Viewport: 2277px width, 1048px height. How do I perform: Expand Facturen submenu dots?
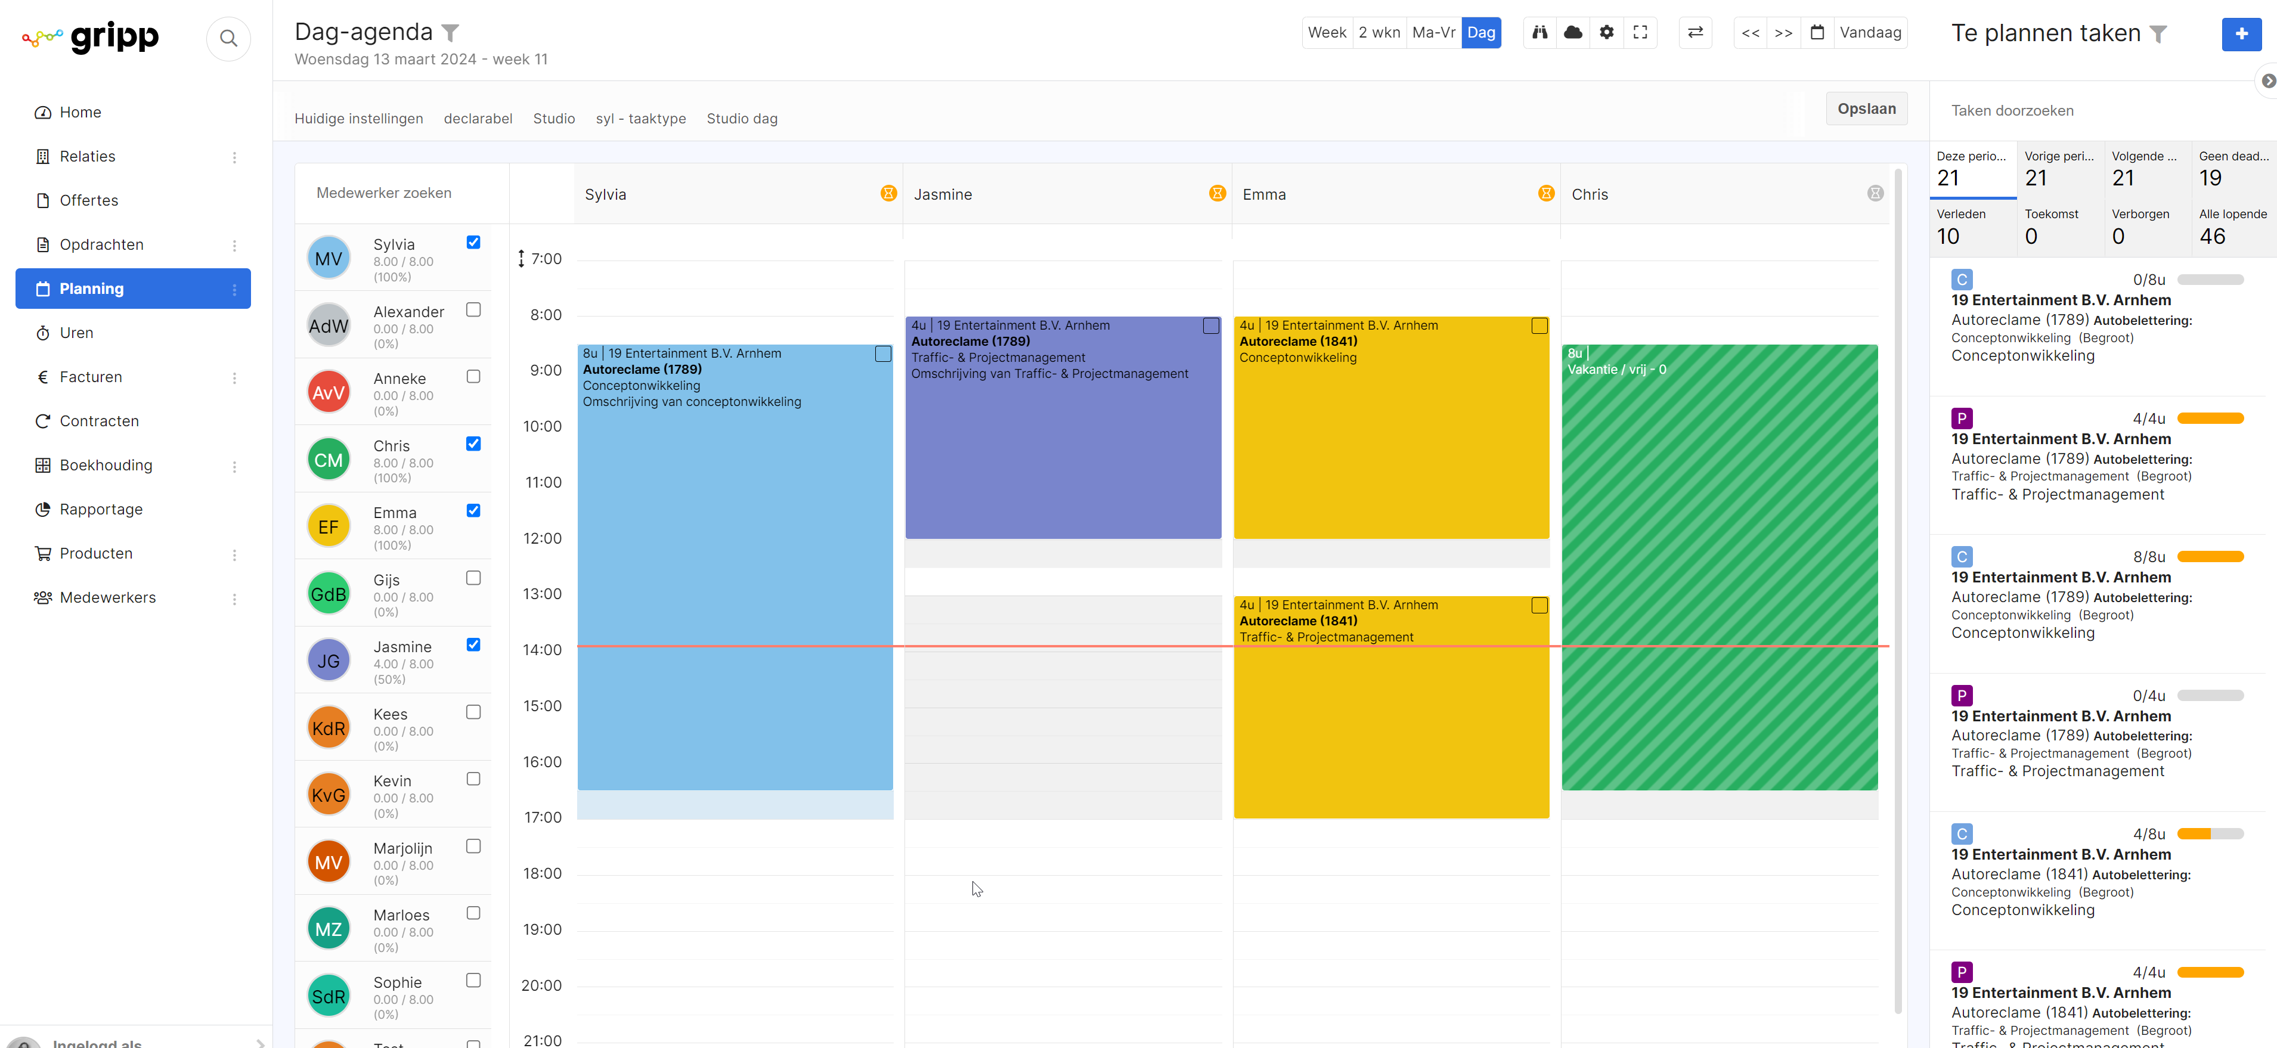[x=234, y=378]
